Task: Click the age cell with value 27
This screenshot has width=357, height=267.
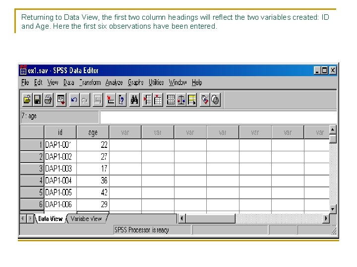Action: click(93, 157)
